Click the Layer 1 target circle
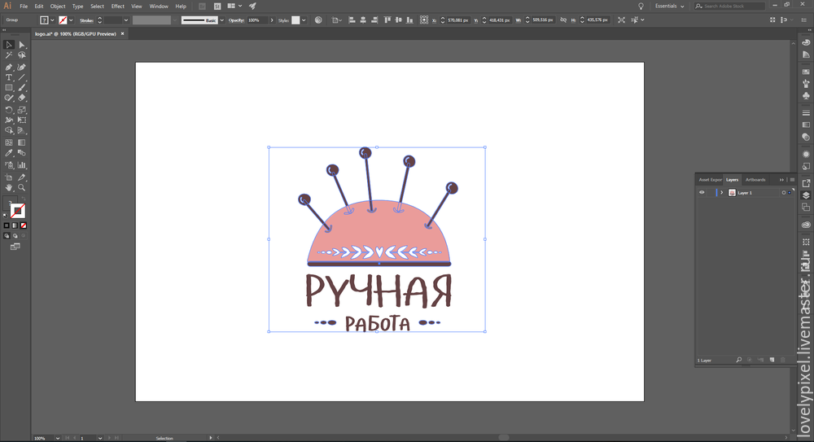The image size is (814, 442). (x=783, y=193)
